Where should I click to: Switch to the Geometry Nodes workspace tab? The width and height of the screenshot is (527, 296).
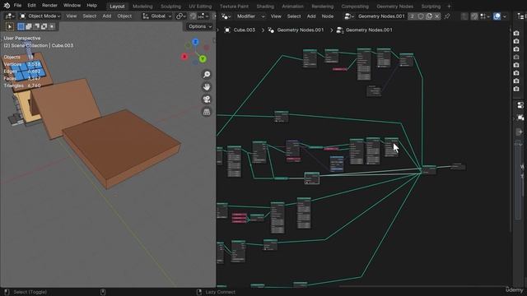[x=394, y=7]
